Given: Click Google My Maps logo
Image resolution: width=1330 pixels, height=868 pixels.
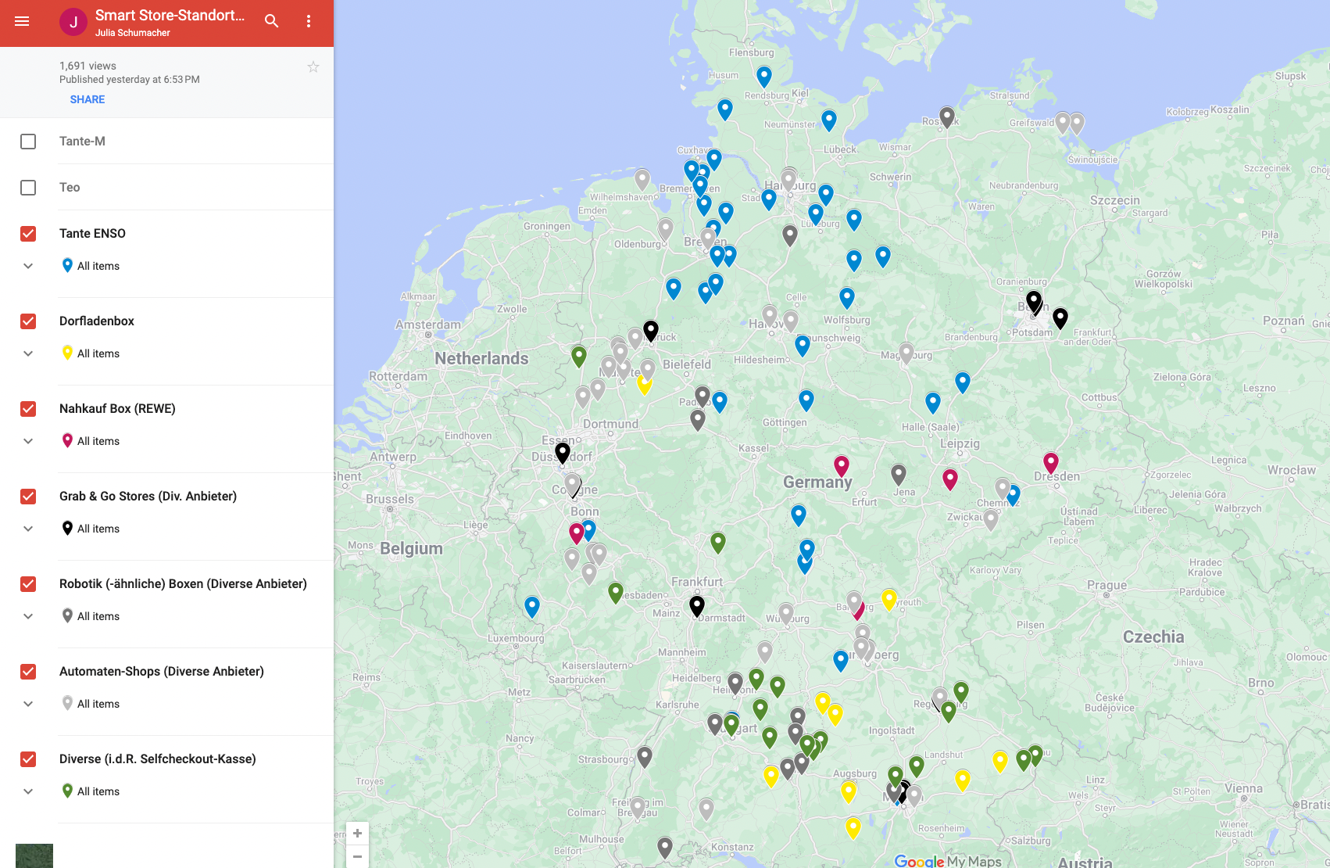Looking at the screenshot, I should (948, 861).
